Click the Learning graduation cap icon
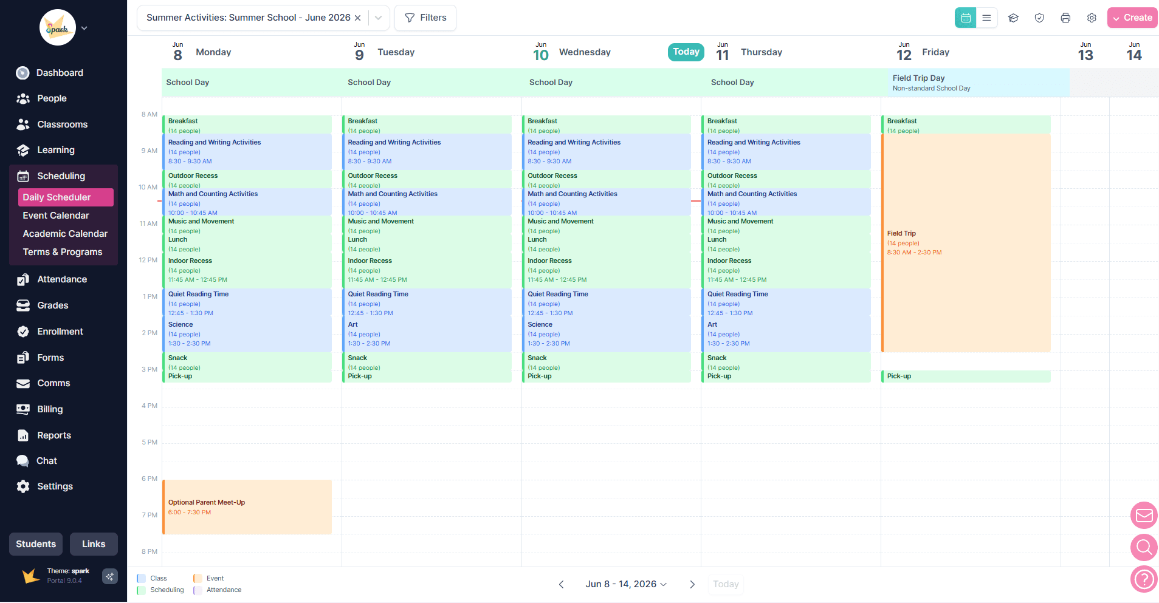The width and height of the screenshot is (1159, 603). [x=23, y=150]
